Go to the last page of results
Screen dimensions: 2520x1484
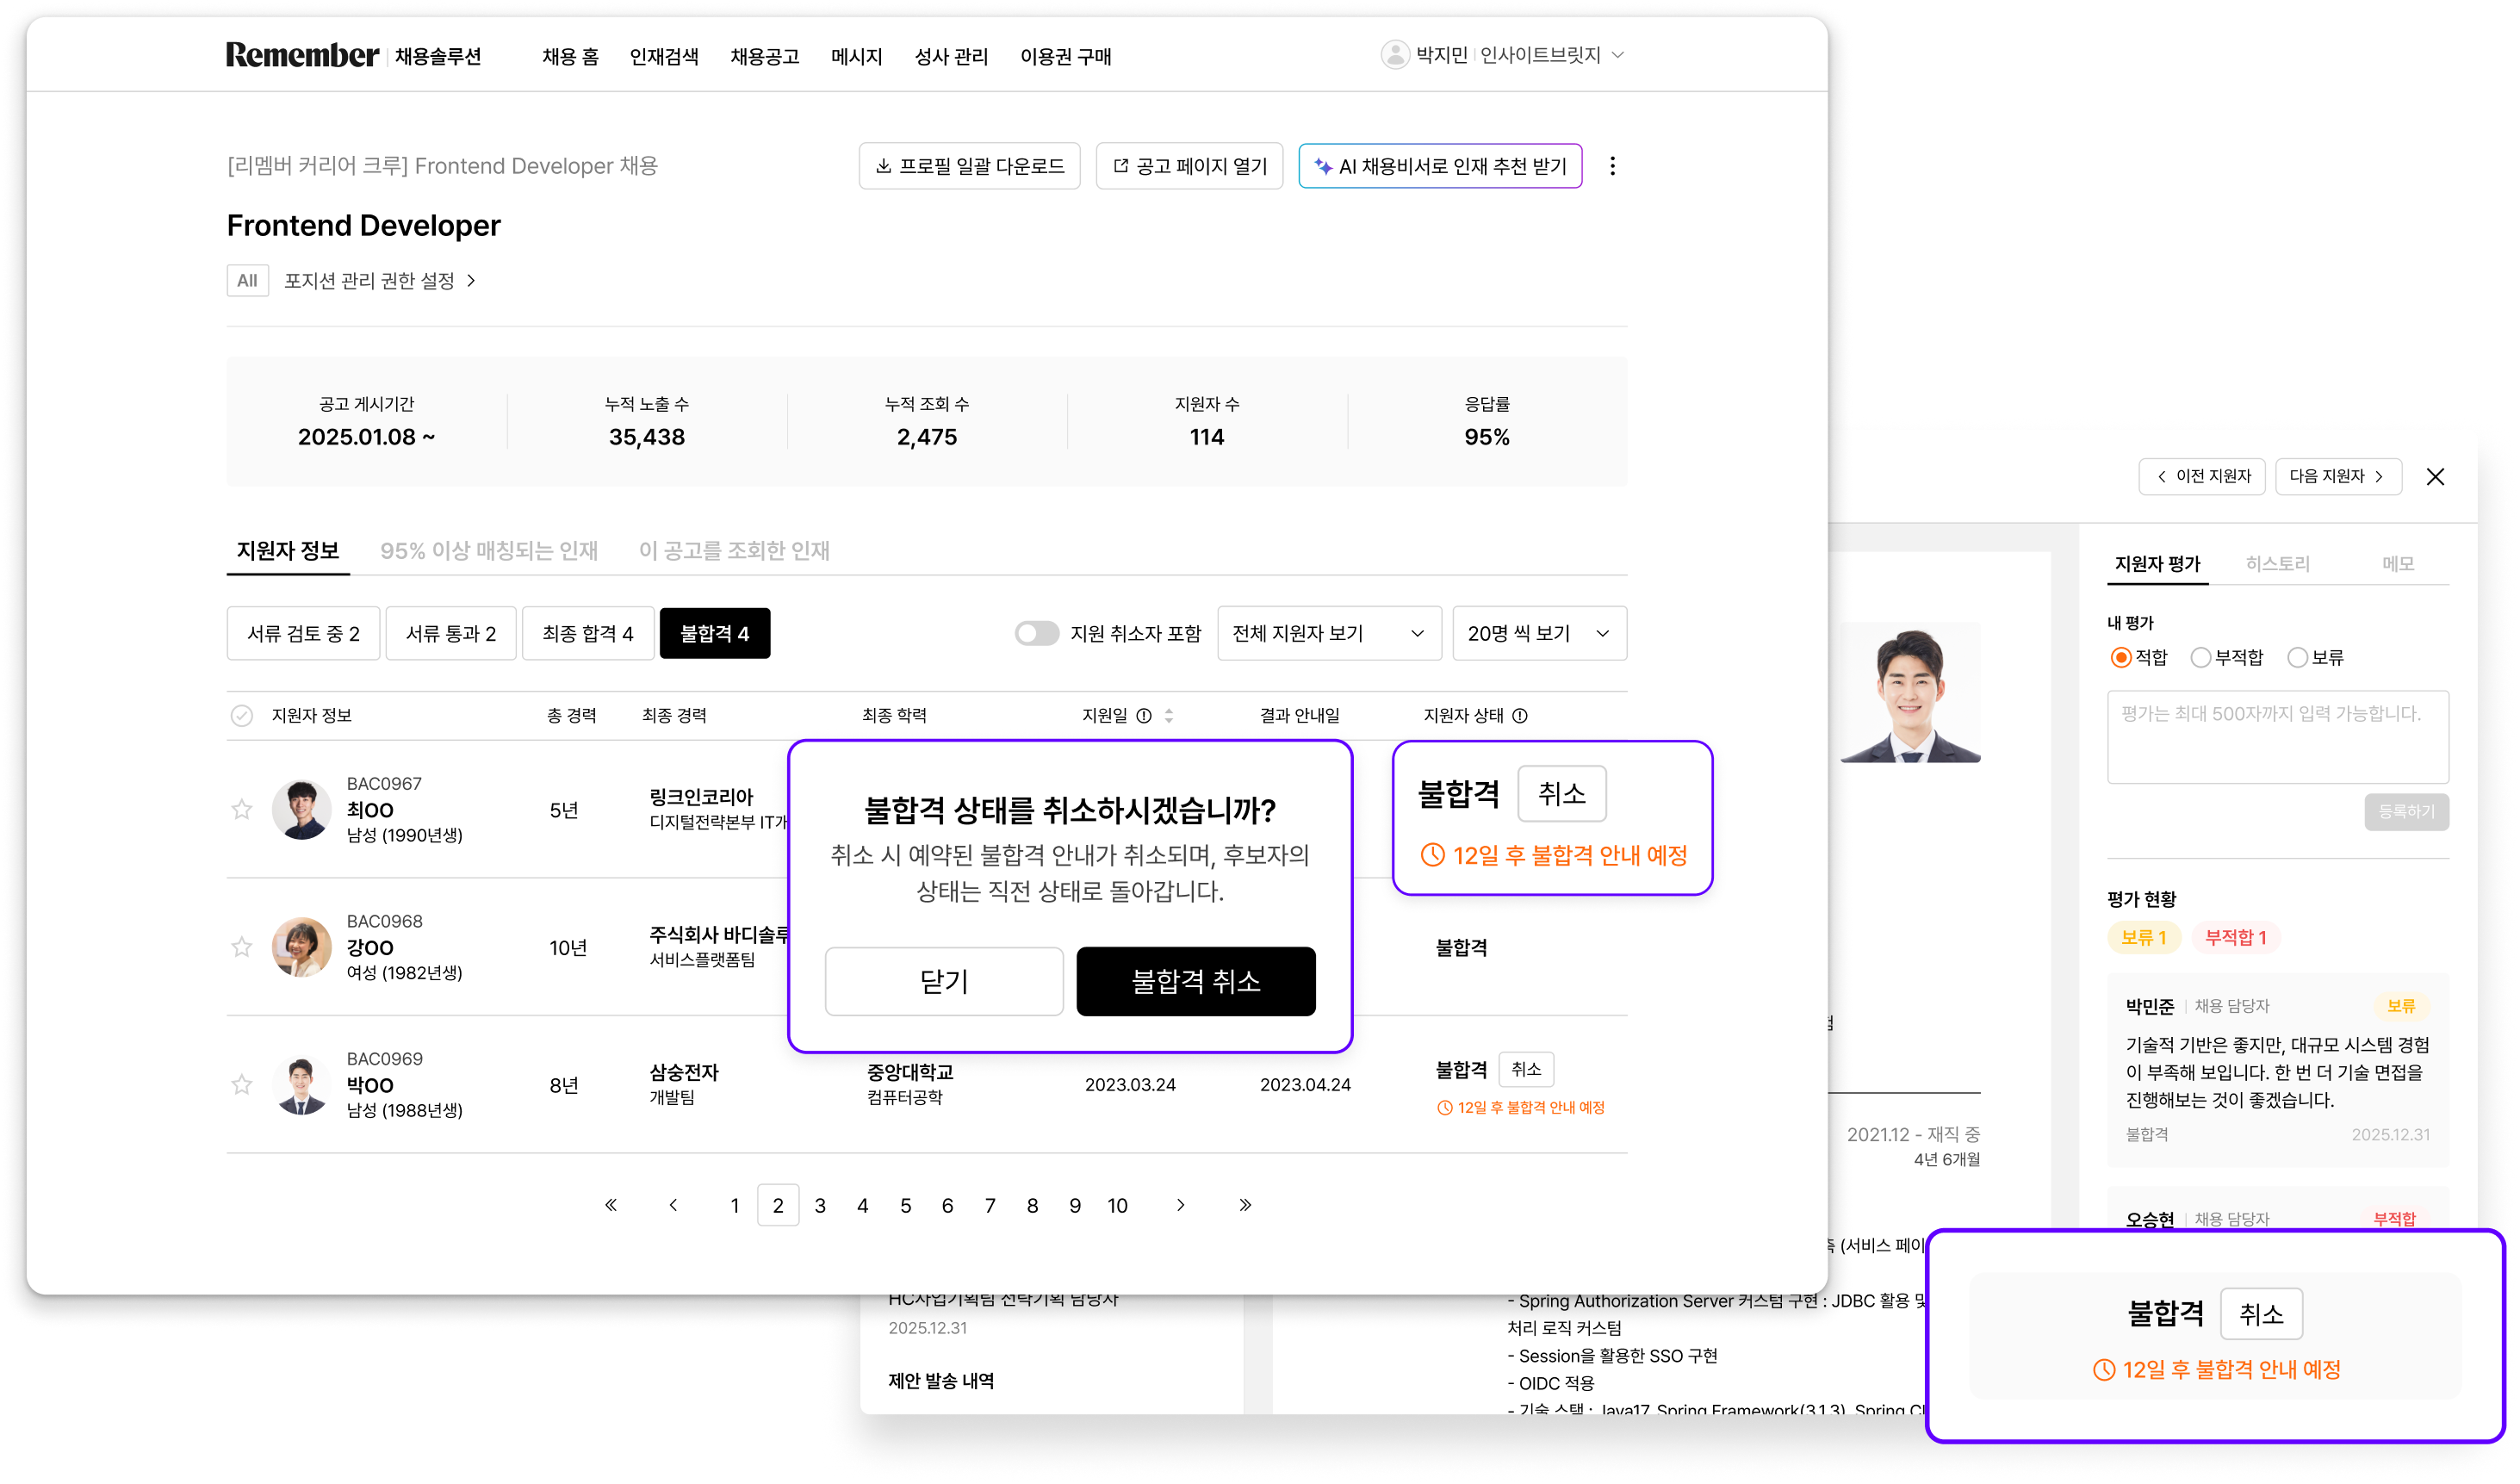coord(1245,1205)
